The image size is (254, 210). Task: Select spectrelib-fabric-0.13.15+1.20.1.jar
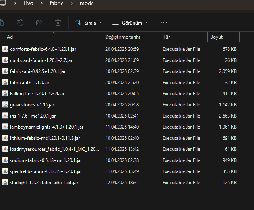(x=46, y=171)
